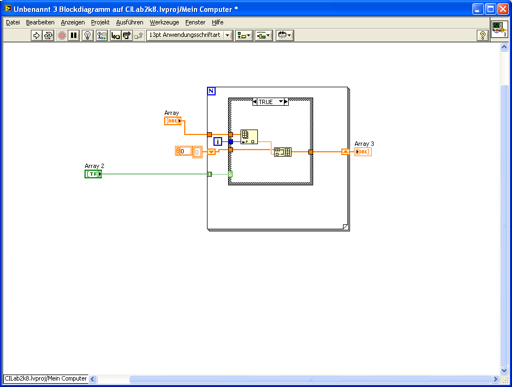Click the vertical scrollbar up arrow
This screenshot has height=387, width=512.
coord(504,47)
